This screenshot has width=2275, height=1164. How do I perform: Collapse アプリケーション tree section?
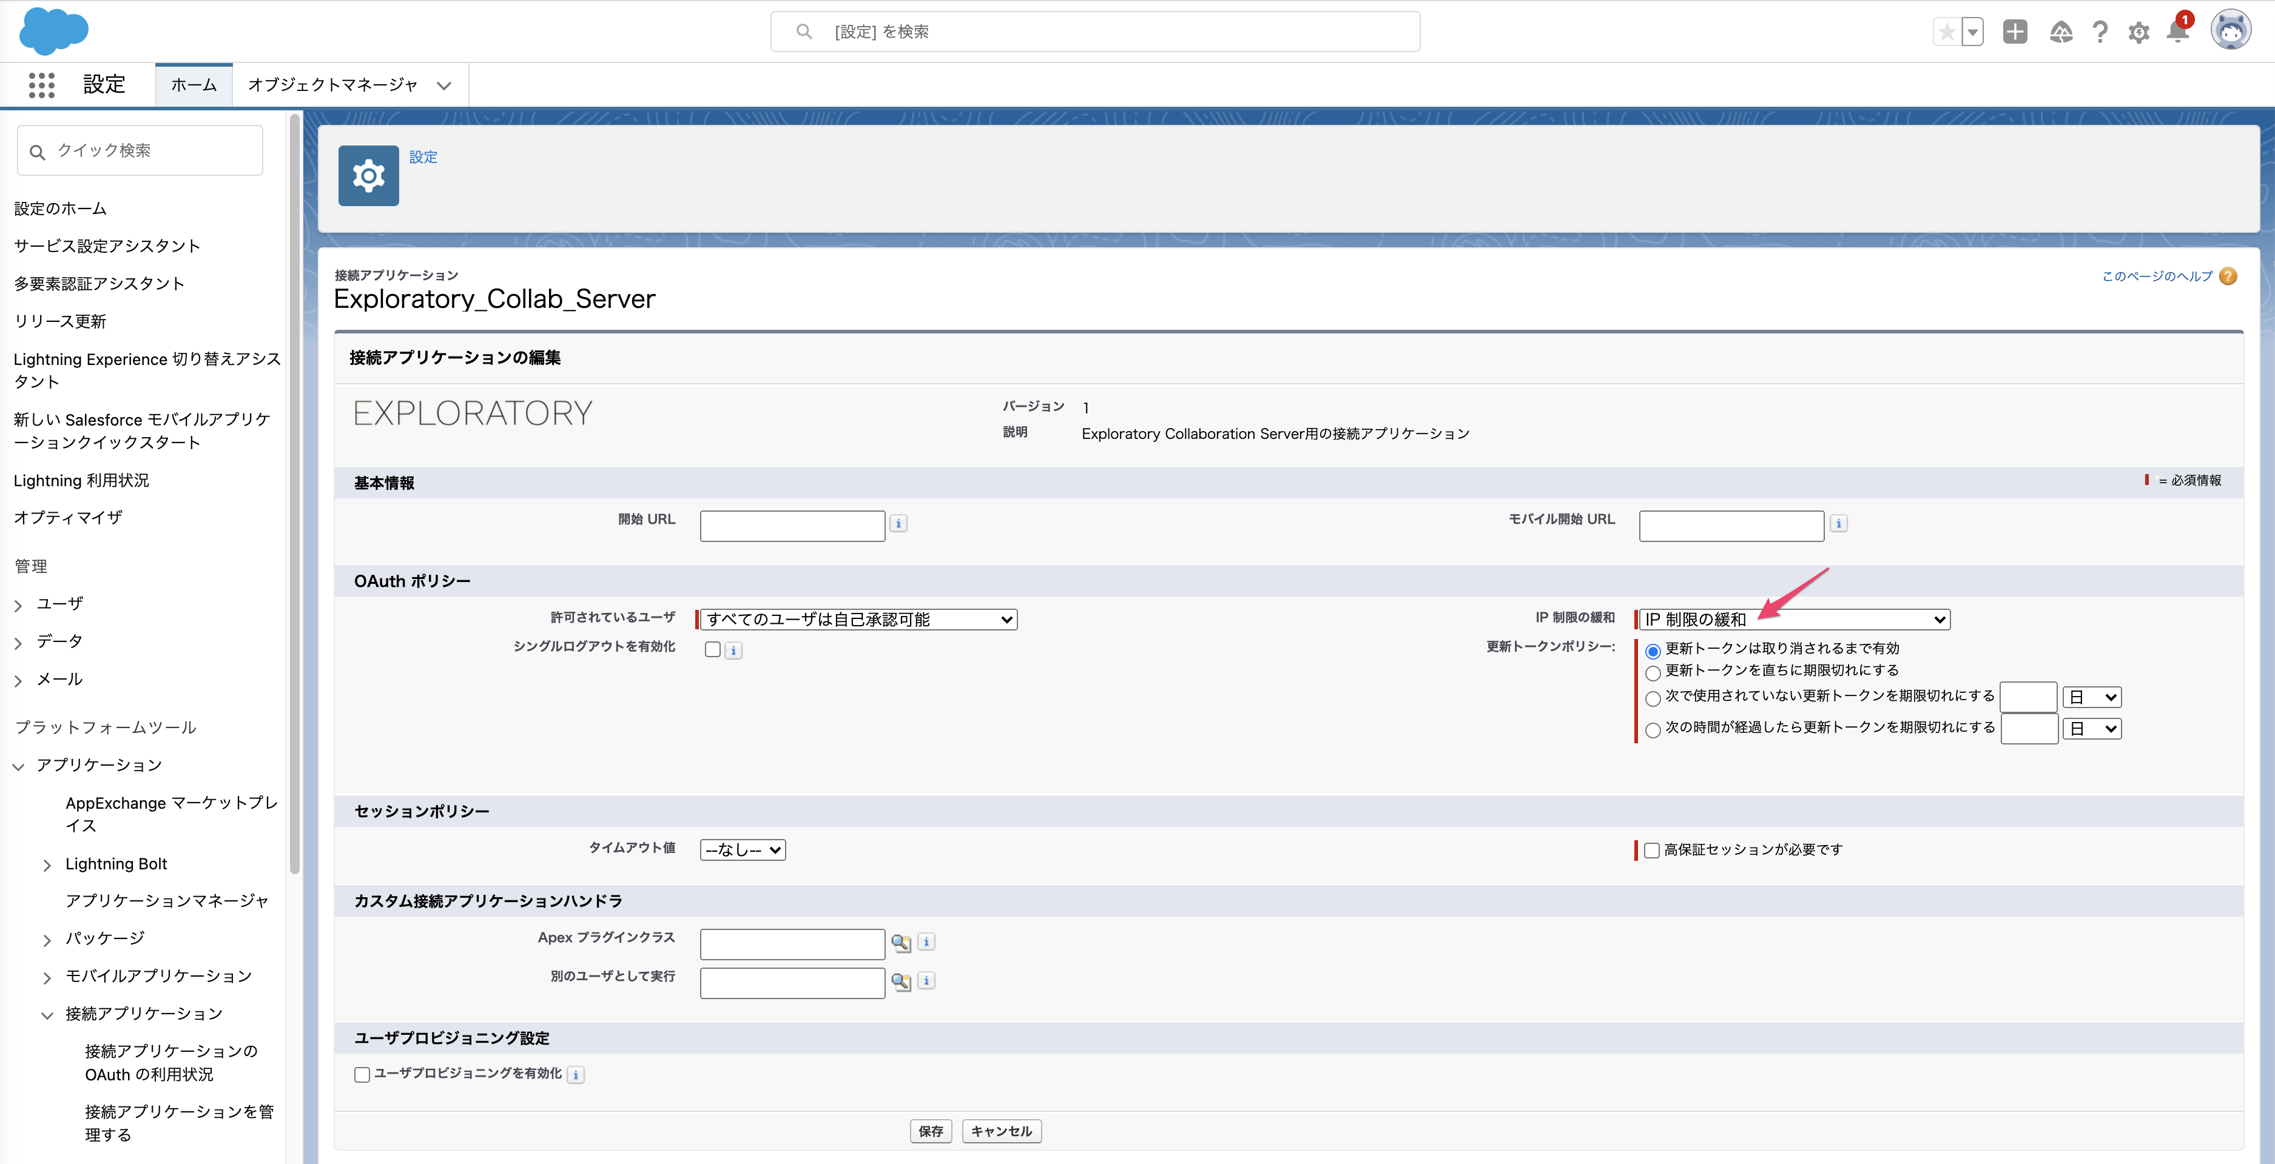coord(19,767)
